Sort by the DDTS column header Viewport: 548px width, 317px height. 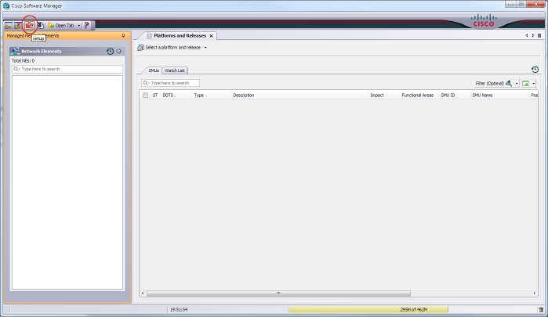(176, 95)
